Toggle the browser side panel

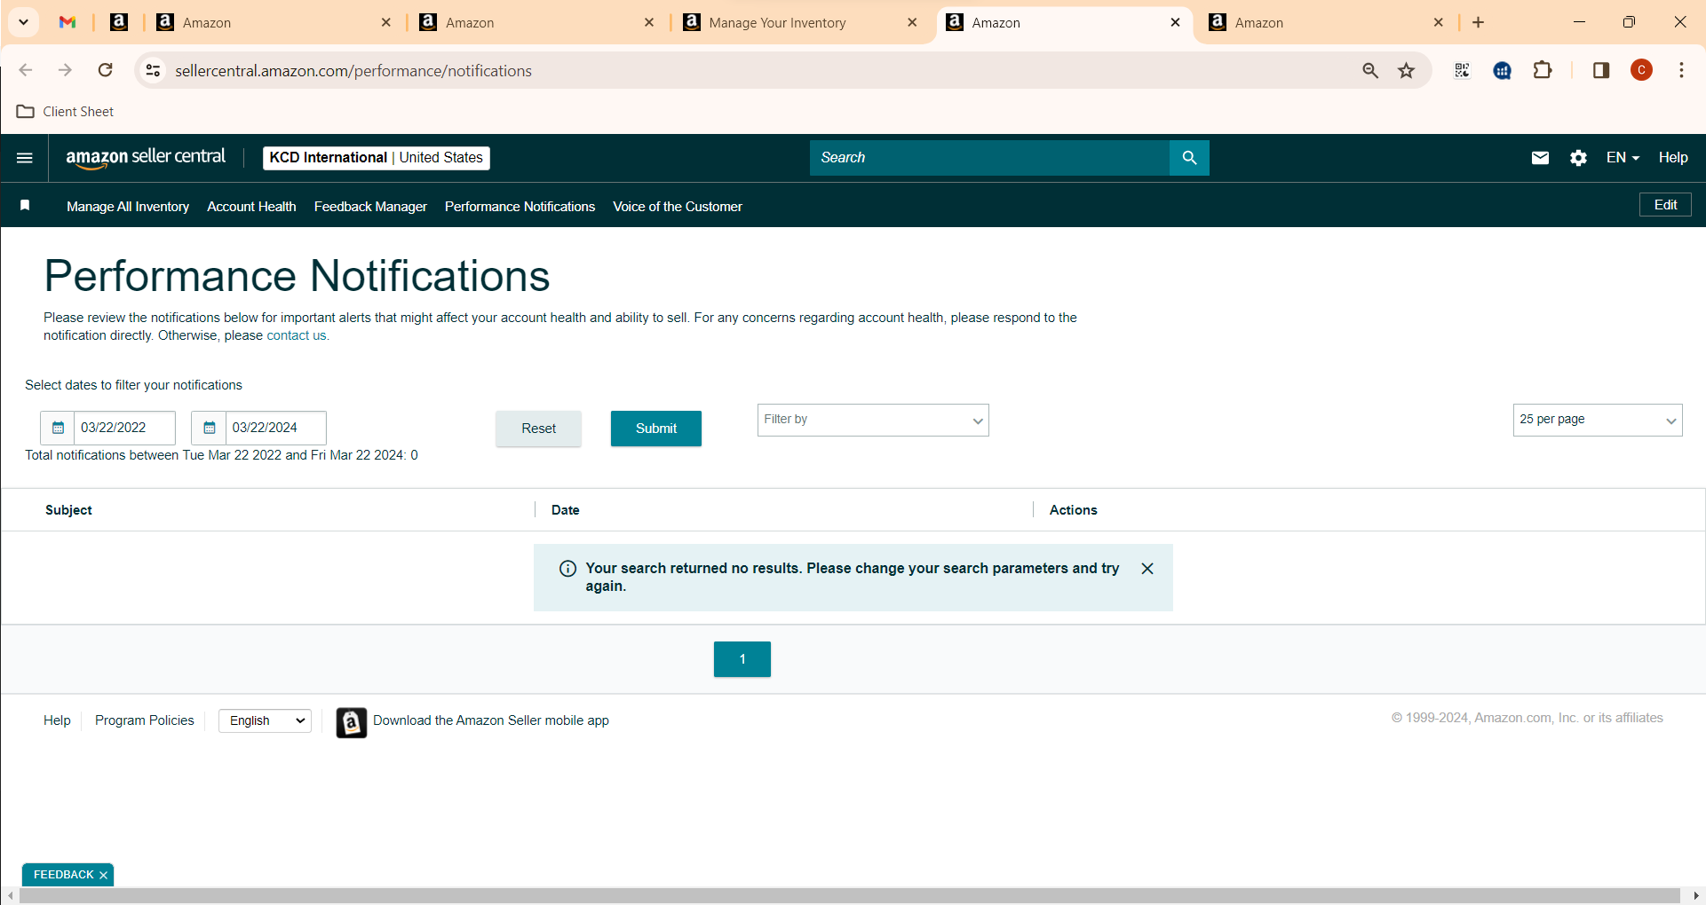[x=1601, y=70]
